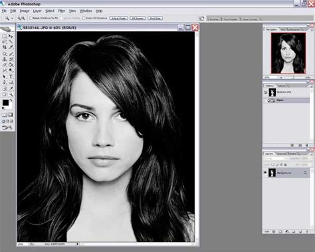Select the Magic Wand tool

11,42
